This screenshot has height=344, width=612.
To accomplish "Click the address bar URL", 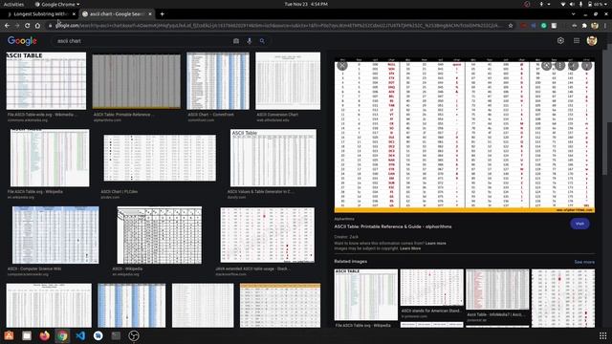I will (x=278, y=26).
